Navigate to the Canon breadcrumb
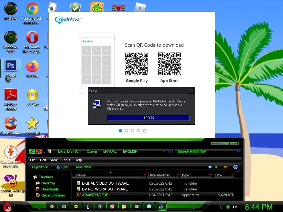Screen dimensions: 283x212 (92, 152)
